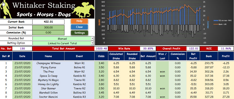Viewport: 234px width, 99px height.
Task: Click the Bank column header
Action: pyautogui.click(x=209, y=56)
